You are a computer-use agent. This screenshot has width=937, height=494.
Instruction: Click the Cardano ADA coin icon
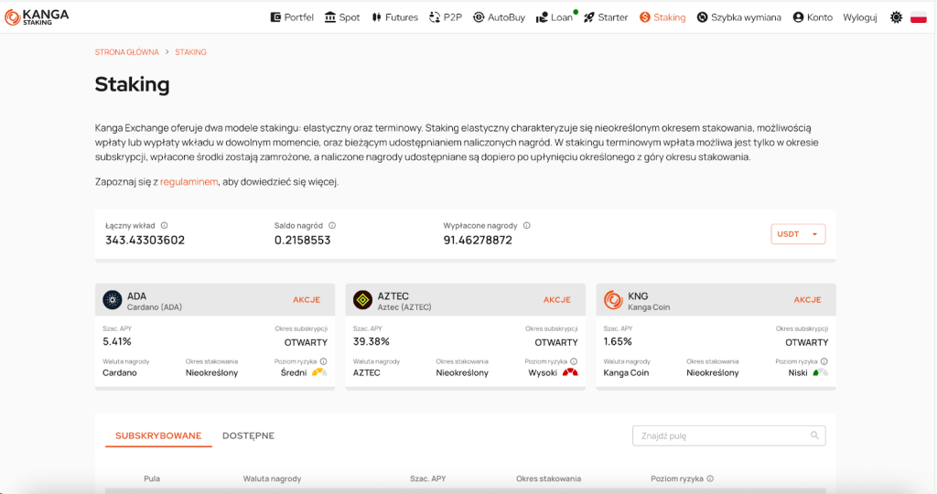click(113, 300)
